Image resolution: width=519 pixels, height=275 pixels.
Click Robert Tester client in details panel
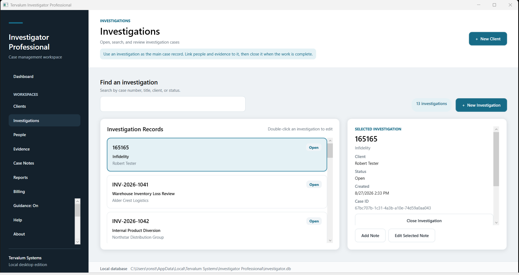(367, 163)
